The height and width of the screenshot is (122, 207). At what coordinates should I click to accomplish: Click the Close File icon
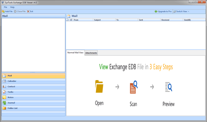(15, 12)
